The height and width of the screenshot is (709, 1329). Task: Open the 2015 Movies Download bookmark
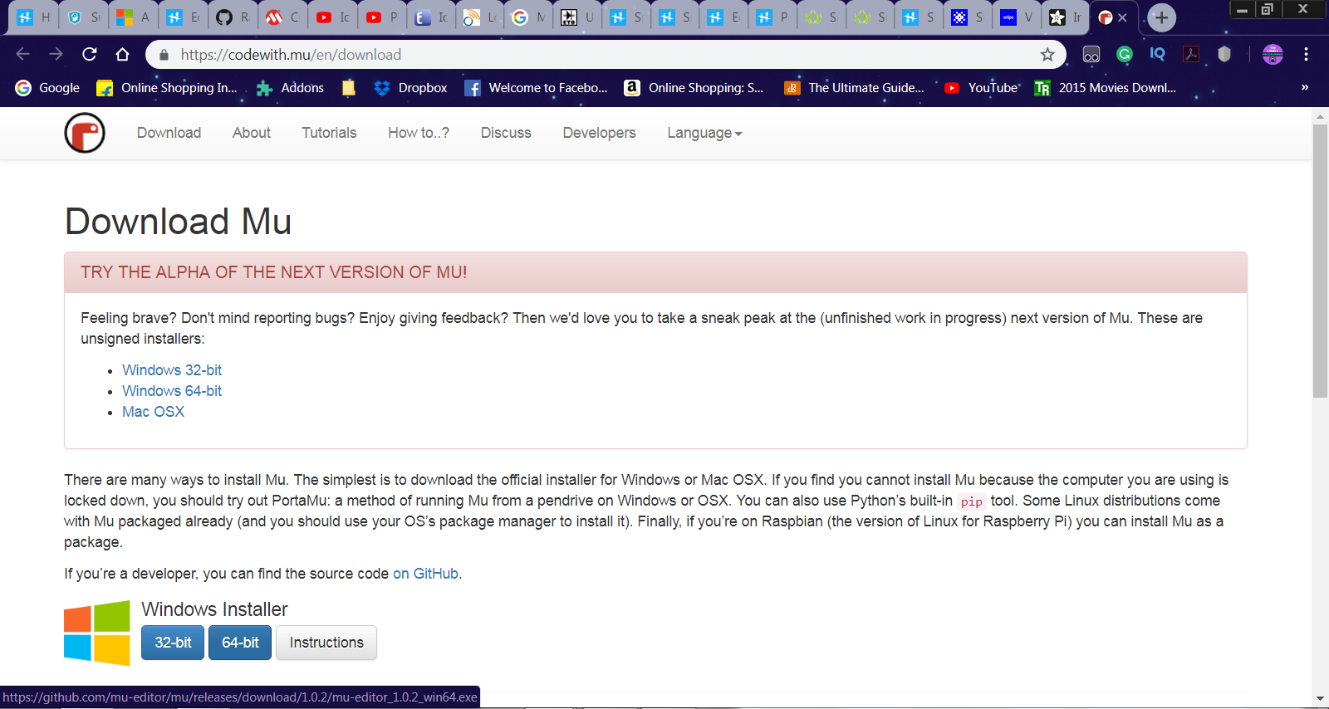pos(1106,88)
